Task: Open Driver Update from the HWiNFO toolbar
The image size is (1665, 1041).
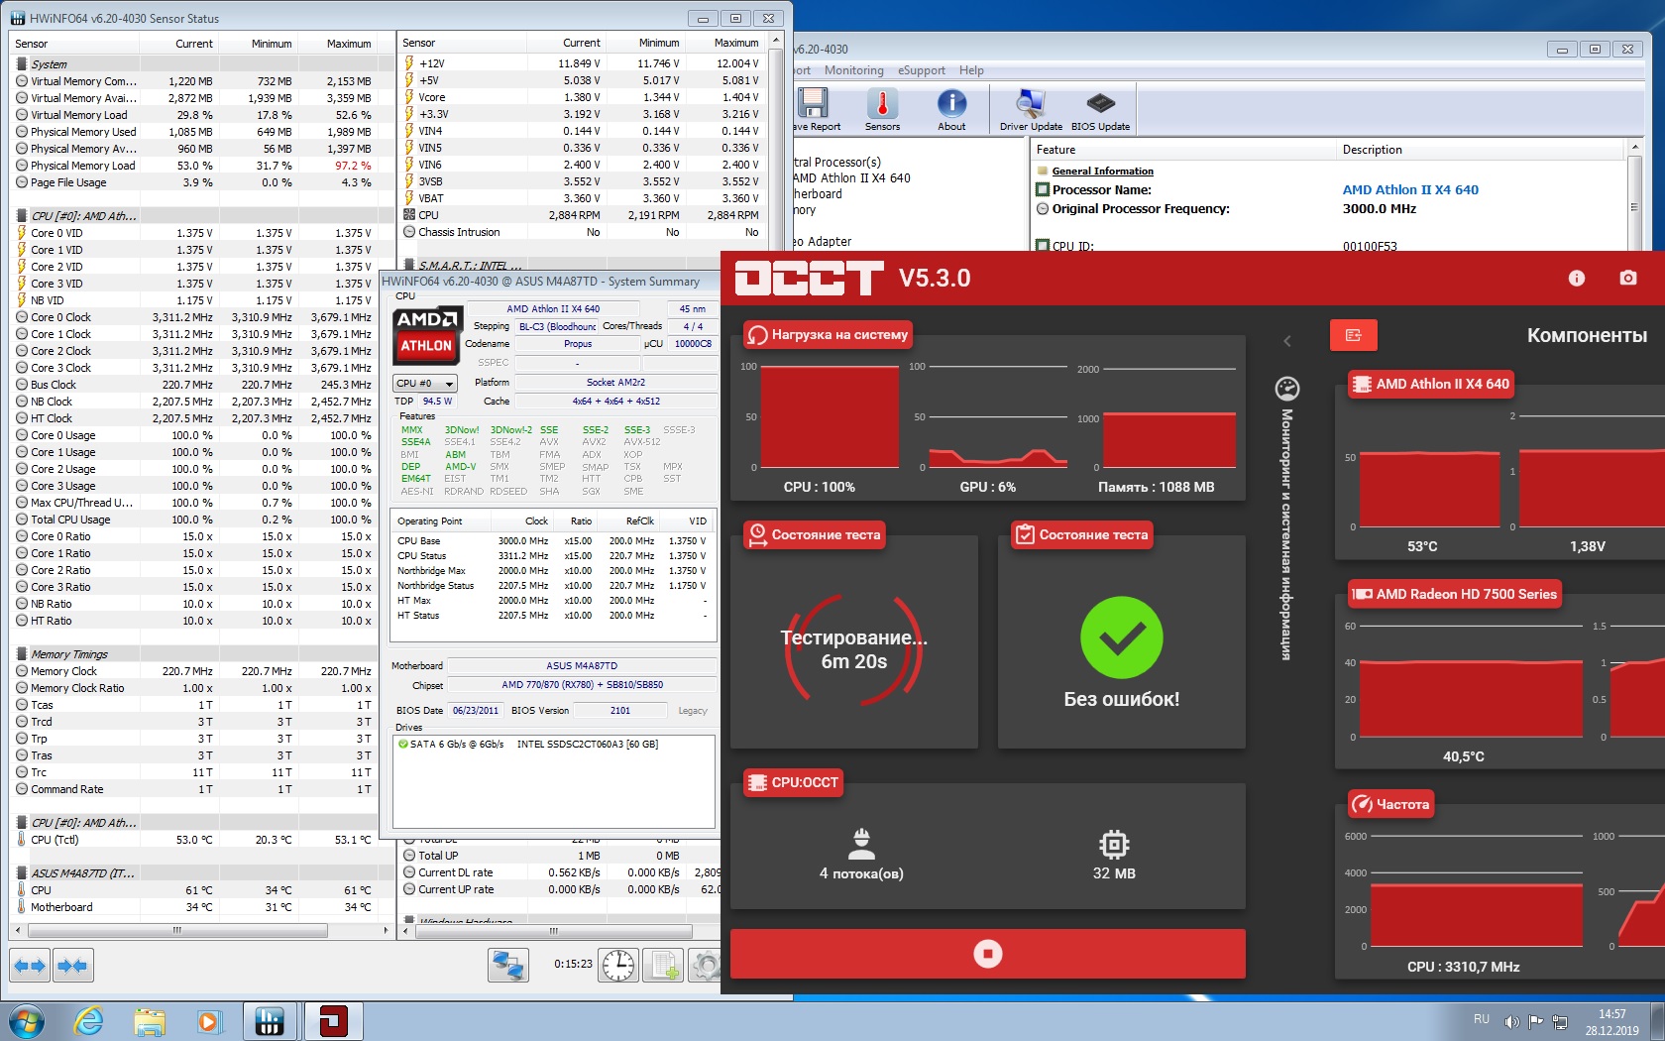Action: tap(1031, 109)
